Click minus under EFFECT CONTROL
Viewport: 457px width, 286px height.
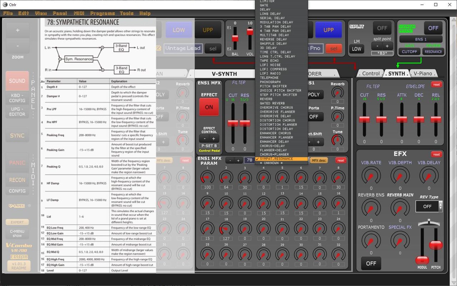pos(205,139)
